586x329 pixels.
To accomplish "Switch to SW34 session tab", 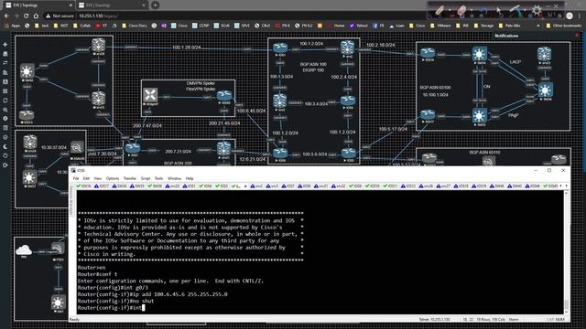I will (119, 186).
